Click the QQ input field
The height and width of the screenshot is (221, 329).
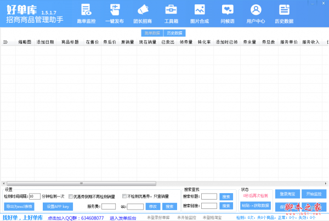click(x=135, y=207)
